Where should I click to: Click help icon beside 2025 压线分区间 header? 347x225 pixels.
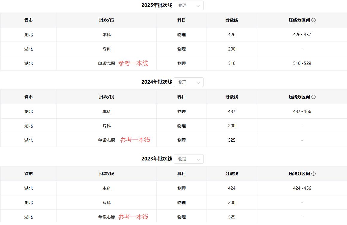pos(313,20)
